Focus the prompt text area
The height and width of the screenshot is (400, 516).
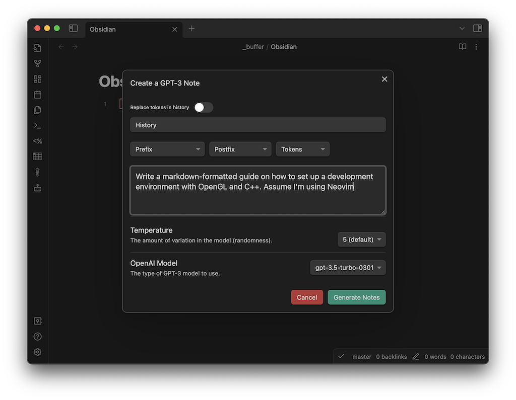(x=258, y=190)
